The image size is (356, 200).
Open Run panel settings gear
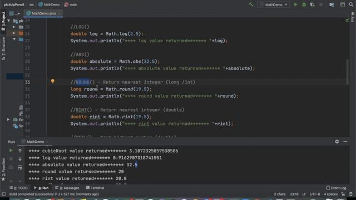(337, 142)
